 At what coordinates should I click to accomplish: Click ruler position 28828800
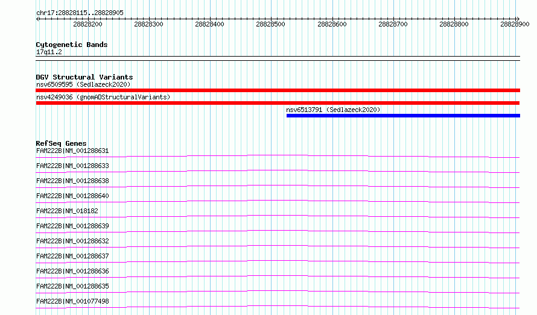click(454, 24)
